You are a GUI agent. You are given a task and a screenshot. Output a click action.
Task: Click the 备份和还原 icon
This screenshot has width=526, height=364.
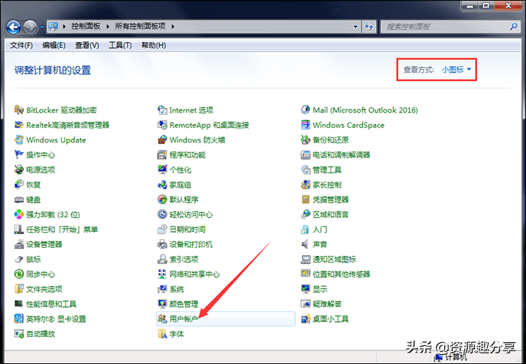306,140
